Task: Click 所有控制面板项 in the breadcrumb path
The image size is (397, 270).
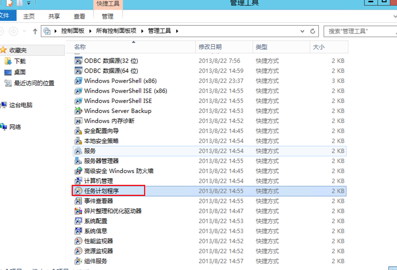Action: (x=116, y=31)
